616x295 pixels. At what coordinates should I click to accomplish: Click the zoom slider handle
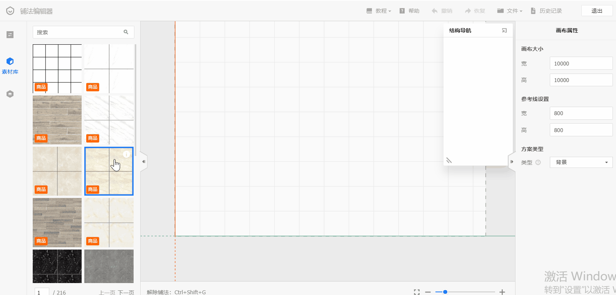445,292
